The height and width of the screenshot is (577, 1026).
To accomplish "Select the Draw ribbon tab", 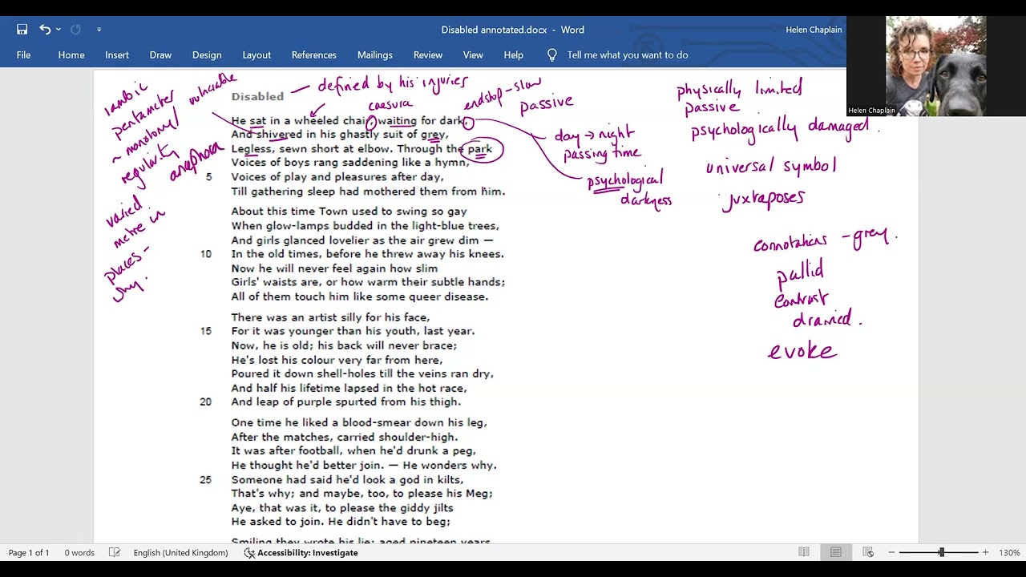I will tap(160, 55).
